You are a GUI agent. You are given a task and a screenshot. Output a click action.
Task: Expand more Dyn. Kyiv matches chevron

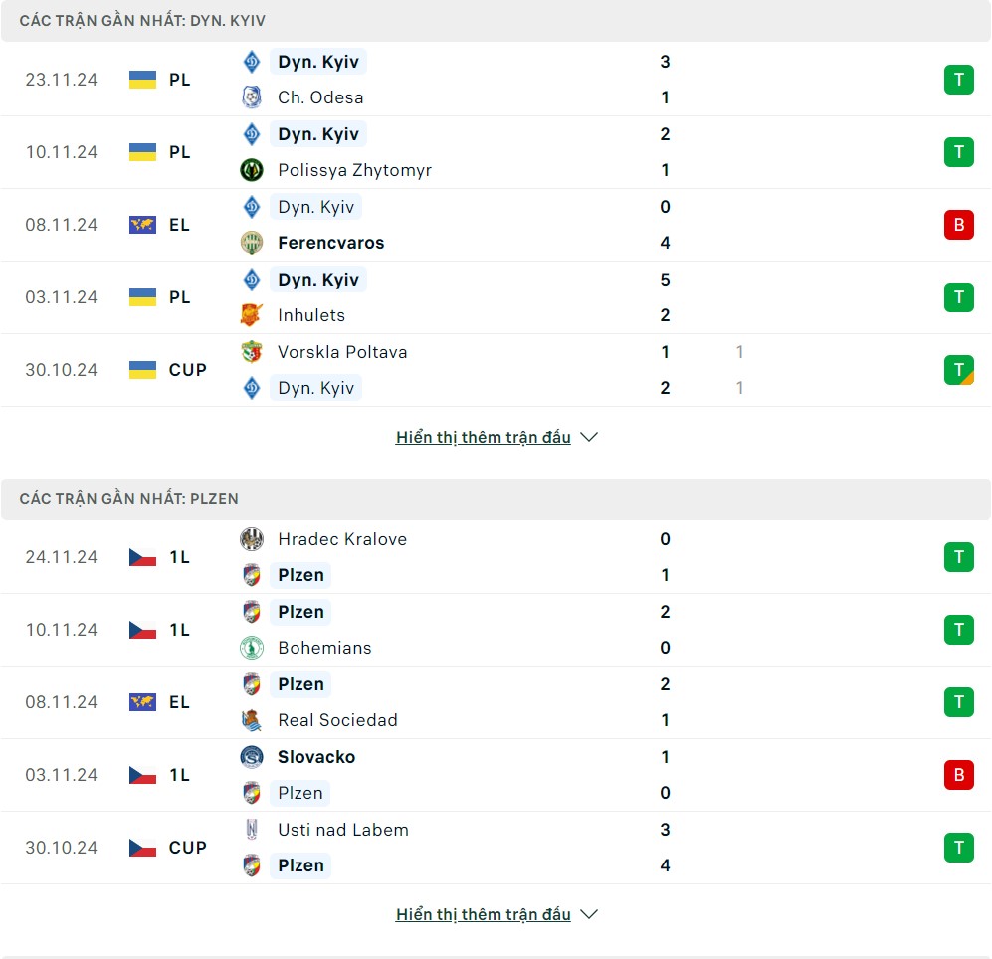coord(589,437)
